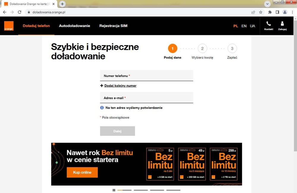Viewport: 297px width, 193px height.
Task: Click the bookmark star in the address bar
Action: click(x=260, y=12)
